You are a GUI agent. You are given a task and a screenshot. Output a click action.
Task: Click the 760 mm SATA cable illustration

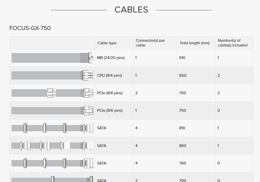point(52,163)
